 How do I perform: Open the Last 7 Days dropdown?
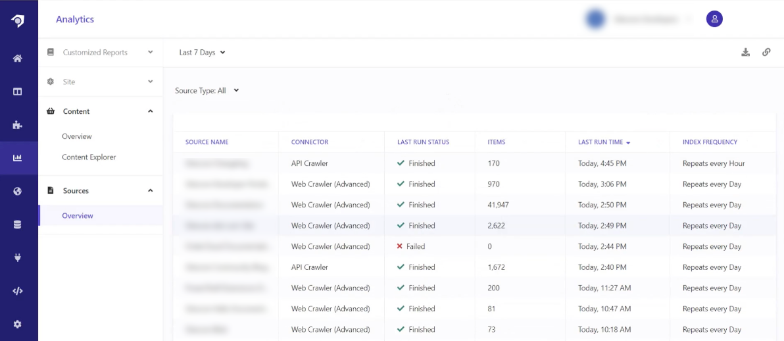pyautogui.click(x=202, y=53)
